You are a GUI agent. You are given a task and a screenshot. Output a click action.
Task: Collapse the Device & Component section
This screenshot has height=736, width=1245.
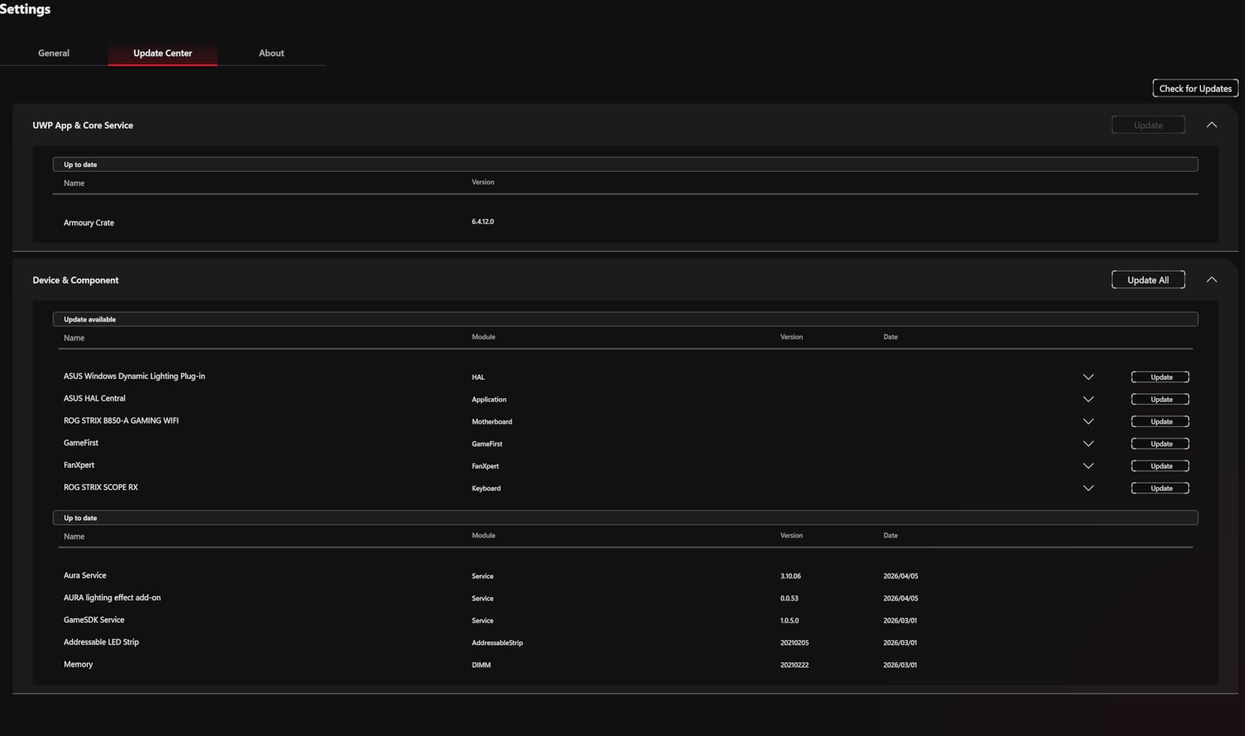pos(1212,280)
